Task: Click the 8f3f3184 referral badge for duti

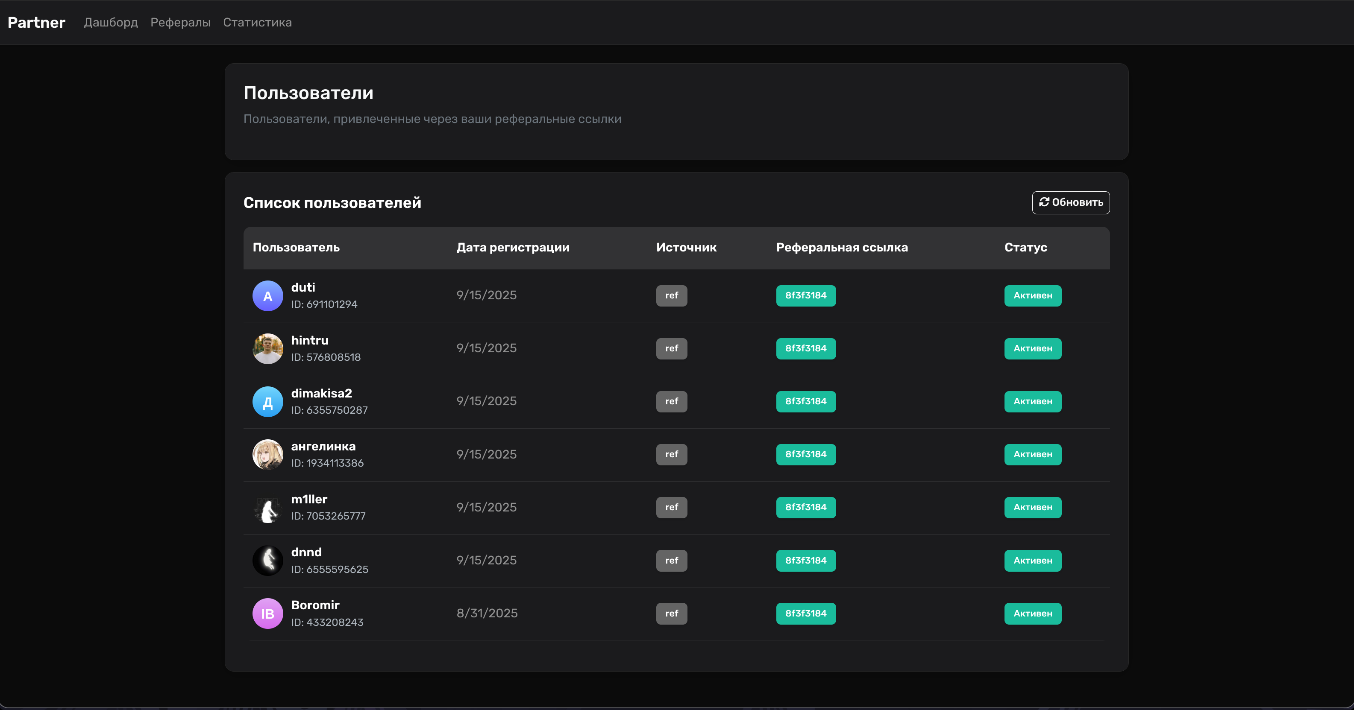Action: click(805, 296)
